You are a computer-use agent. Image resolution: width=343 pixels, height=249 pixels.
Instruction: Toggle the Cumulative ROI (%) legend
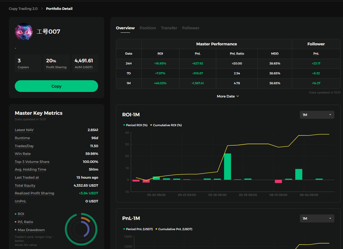[x=166, y=125]
